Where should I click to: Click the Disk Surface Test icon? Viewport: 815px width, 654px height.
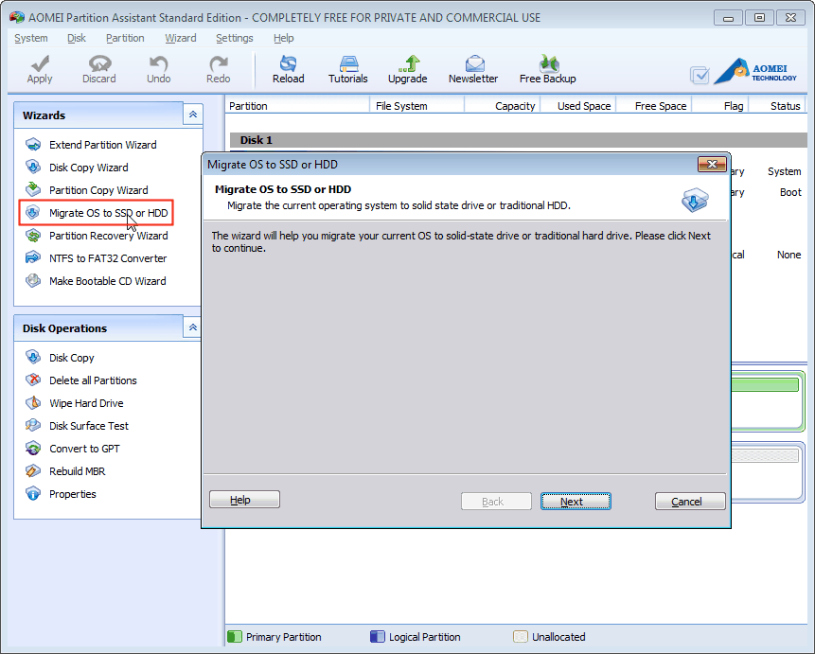pos(33,425)
